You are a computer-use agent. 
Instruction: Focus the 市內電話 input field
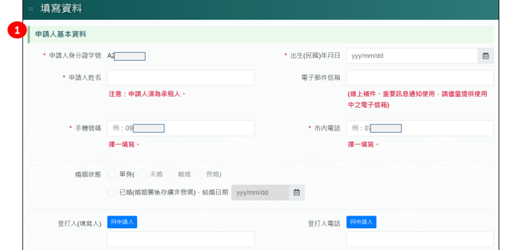[420, 128]
